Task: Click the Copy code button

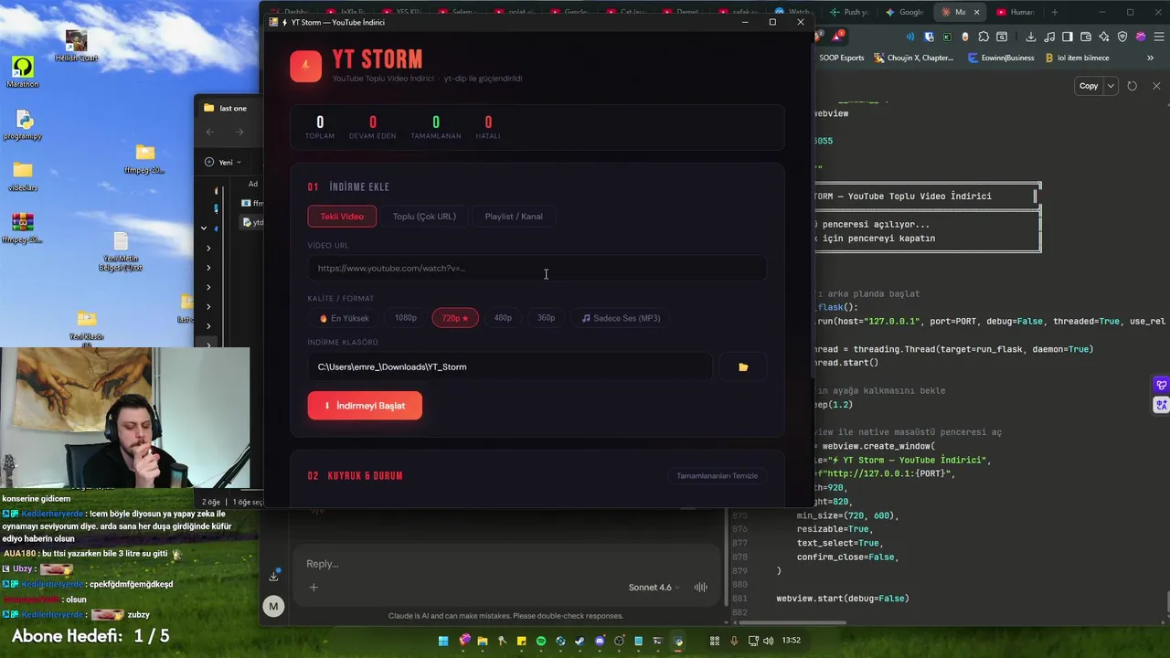Action: pos(1088,86)
